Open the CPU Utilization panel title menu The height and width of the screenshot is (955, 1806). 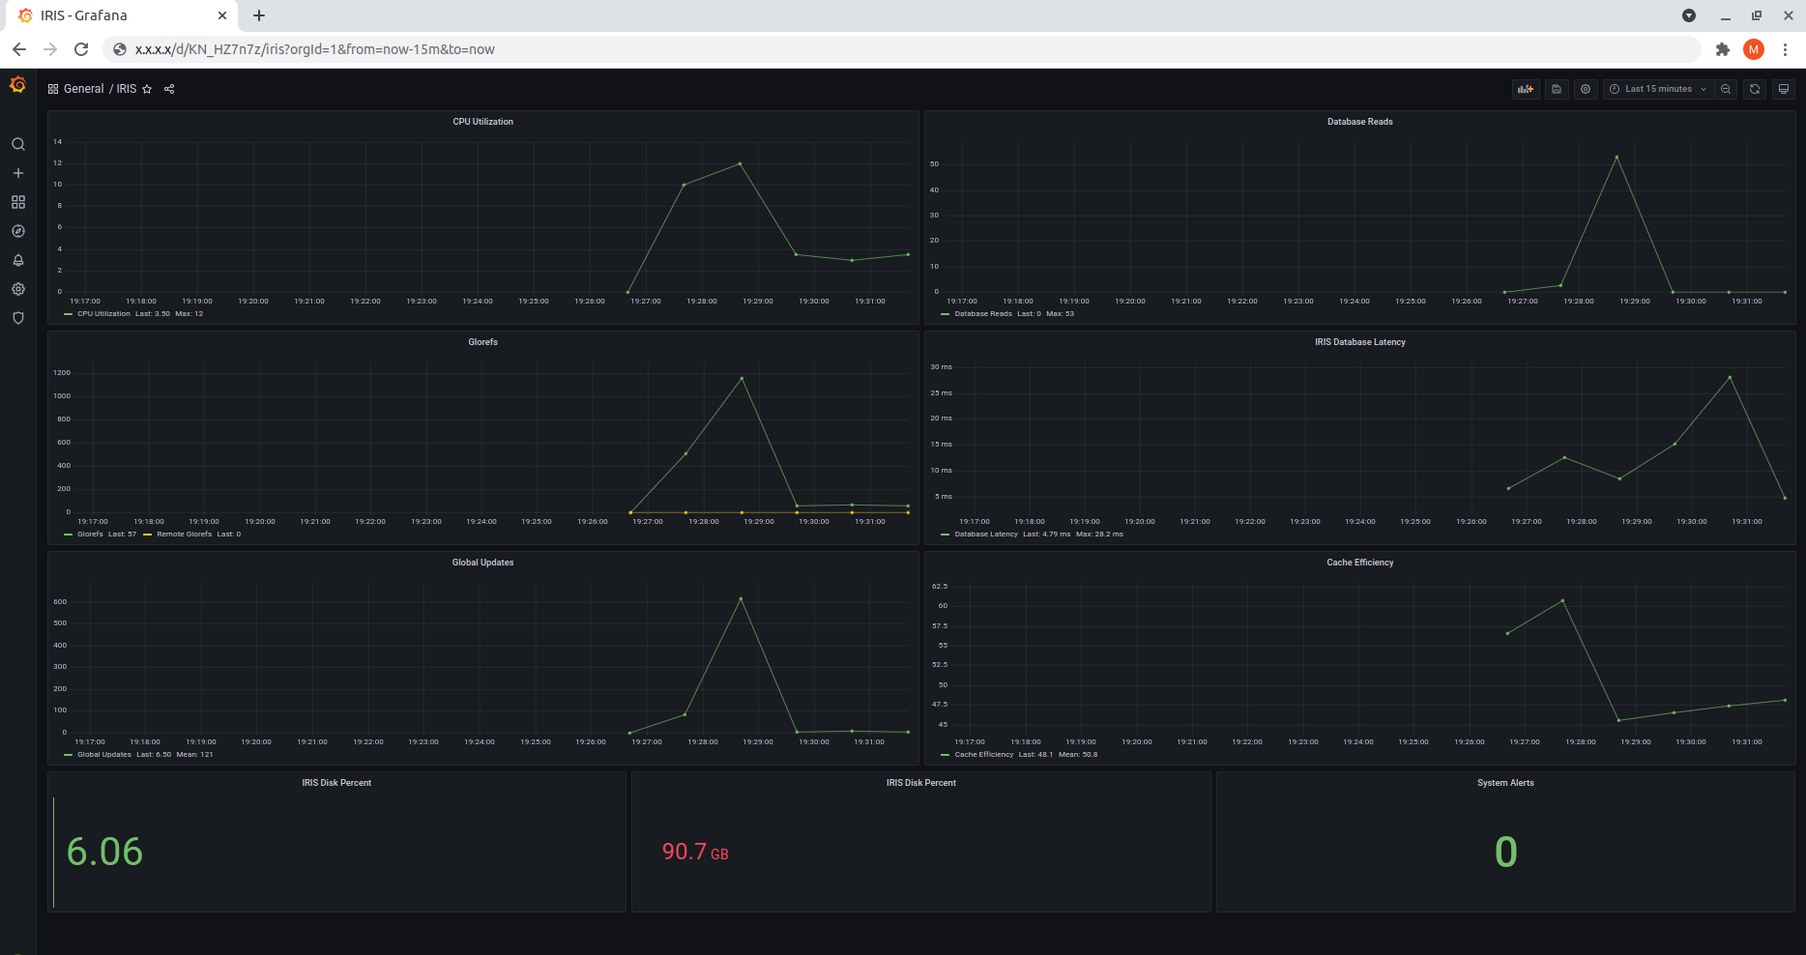tap(482, 122)
